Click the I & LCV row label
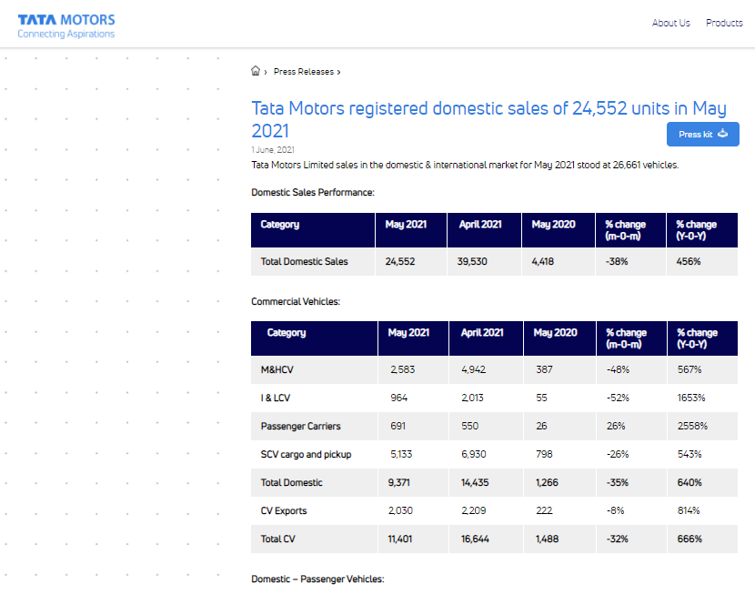 [276, 398]
